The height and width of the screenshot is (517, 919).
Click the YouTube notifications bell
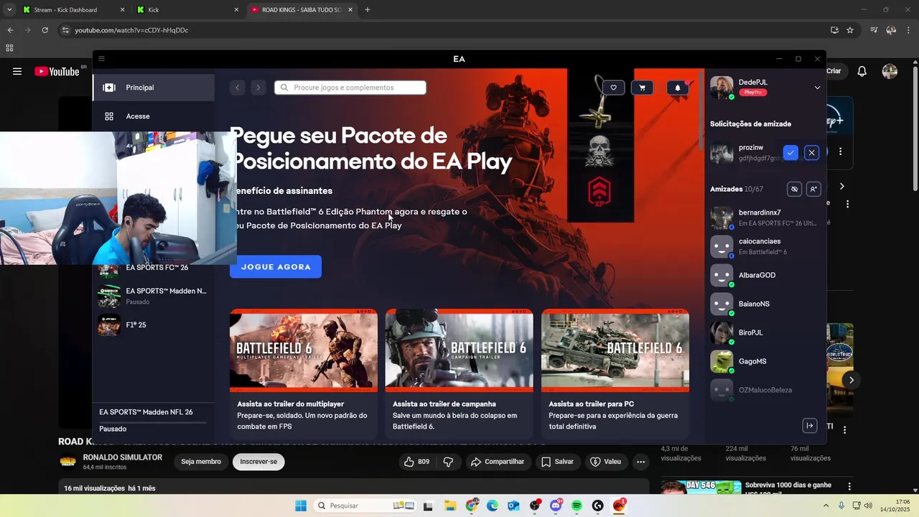click(x=862, y=71)
